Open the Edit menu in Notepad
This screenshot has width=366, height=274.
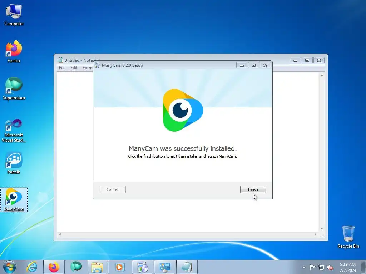tap(74, 67)
